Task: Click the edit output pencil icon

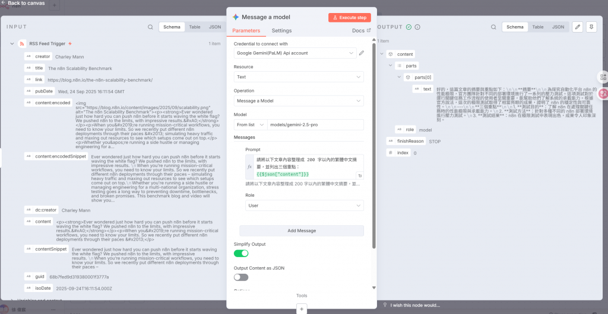Action: pyautogui.click(x=577, y=27)
